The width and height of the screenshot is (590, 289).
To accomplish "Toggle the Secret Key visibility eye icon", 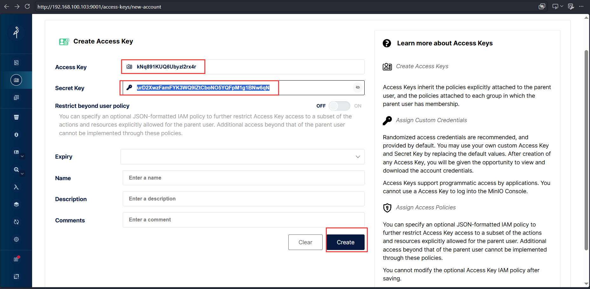I will click(x=358, y=88).
